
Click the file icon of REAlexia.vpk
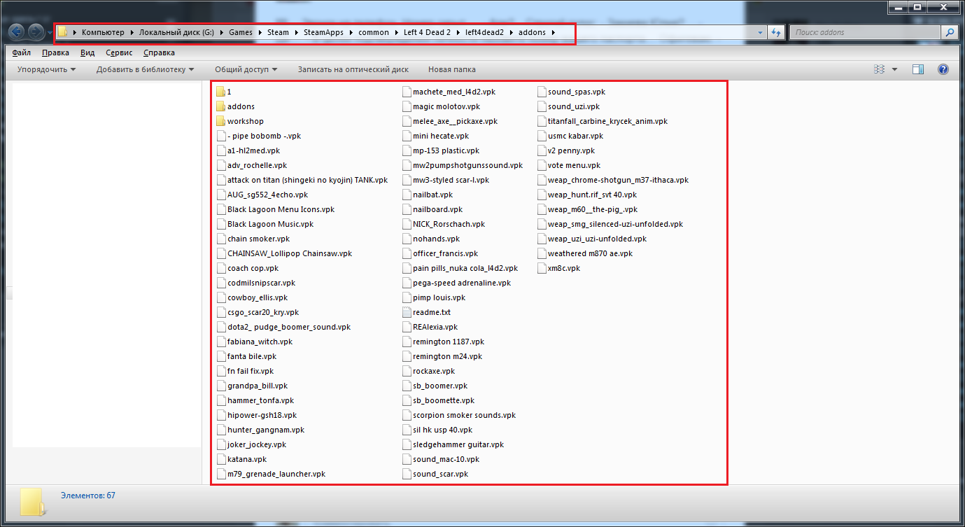[407, 327]
